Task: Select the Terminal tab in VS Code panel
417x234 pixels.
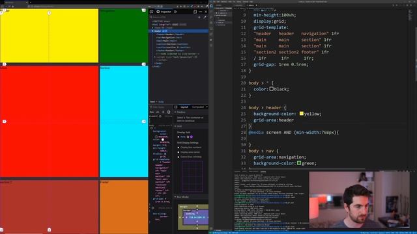Action: [263, 172]
